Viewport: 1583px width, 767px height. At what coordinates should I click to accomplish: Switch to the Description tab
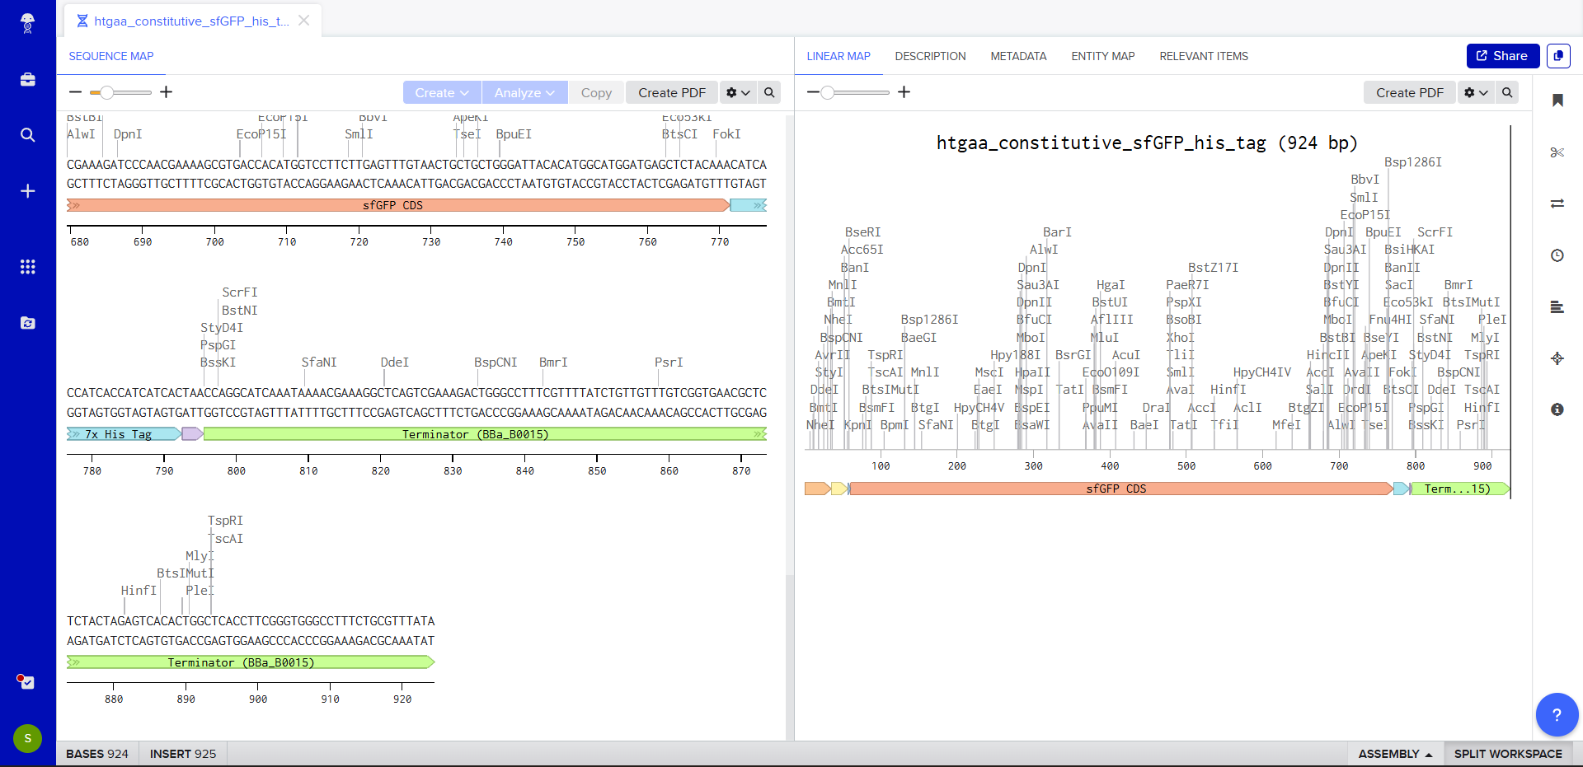[930, 56]
